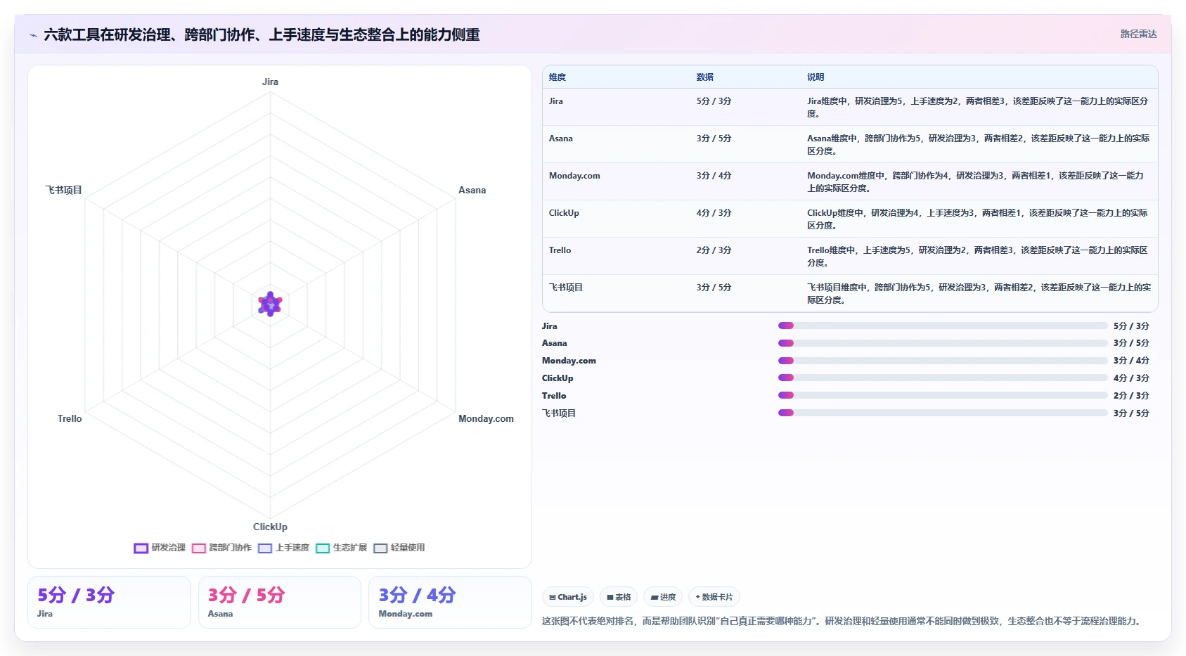Click the ClickUp progress bar
The image size is (1186, 656).
point(943,378)
